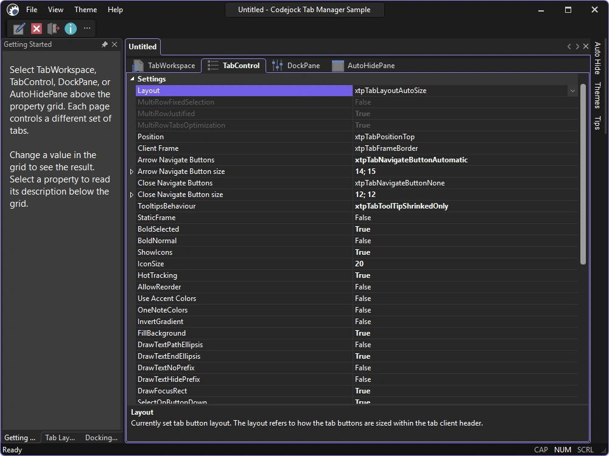Open the View menu
Screen dimensions: 609x456
55,10
